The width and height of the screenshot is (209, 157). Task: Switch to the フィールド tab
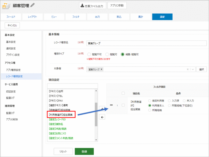[x=11, y=17]
